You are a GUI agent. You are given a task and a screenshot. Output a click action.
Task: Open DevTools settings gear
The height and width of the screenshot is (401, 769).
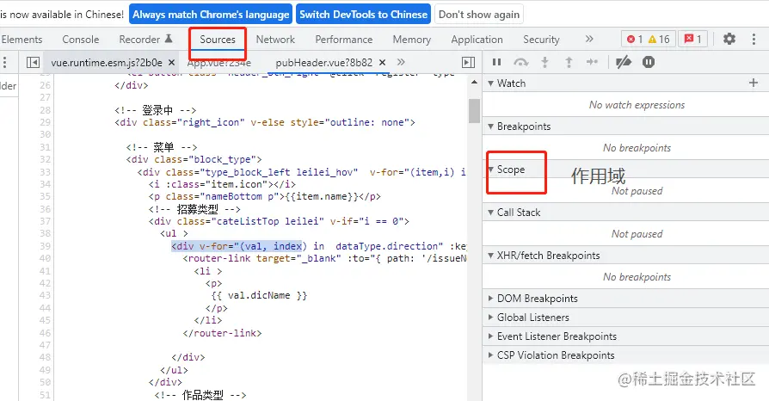click(x=729, y=39)
